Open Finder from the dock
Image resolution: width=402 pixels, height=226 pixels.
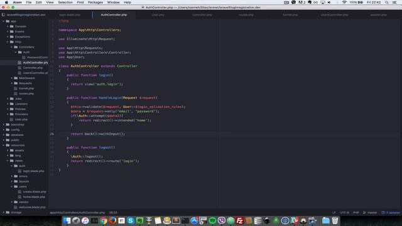(x=67, y=220)
